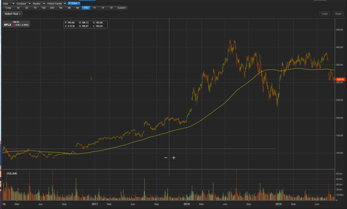Select the 1D timeframe
This screenshot has width=347, height=209.
click(x=18, y=7)
